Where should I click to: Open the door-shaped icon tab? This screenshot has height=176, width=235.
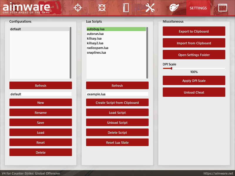point(126,8)
